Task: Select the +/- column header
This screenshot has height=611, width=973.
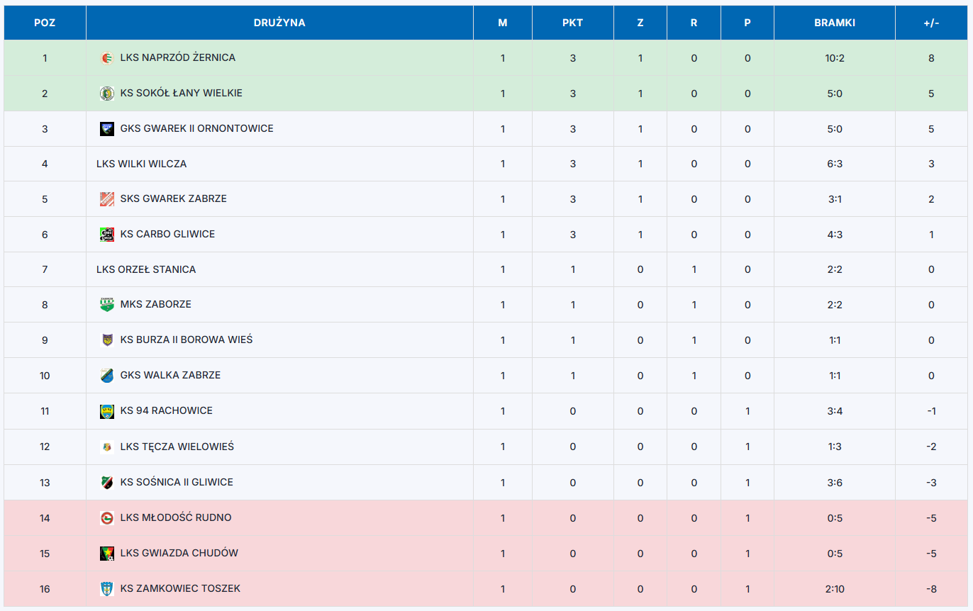Action: tap(931, 23)
